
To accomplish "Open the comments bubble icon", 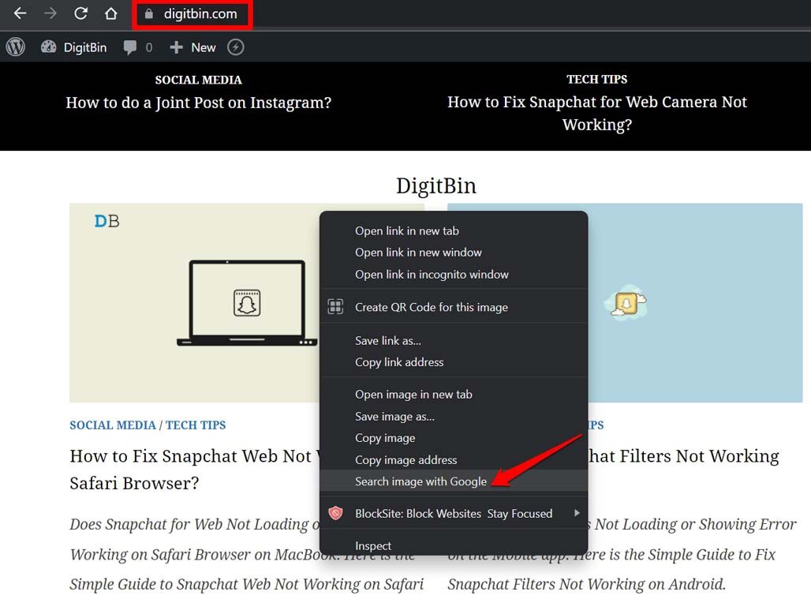I will pos(130,47).
